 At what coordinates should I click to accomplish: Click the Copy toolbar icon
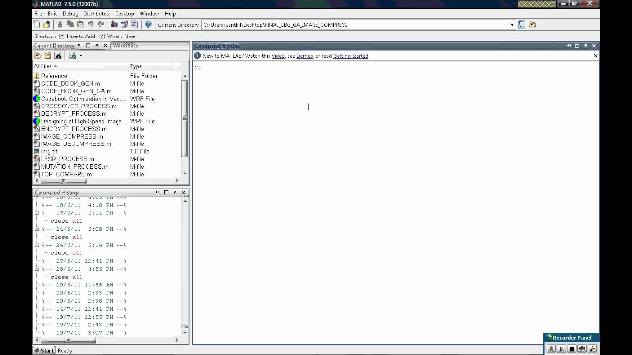70,24
